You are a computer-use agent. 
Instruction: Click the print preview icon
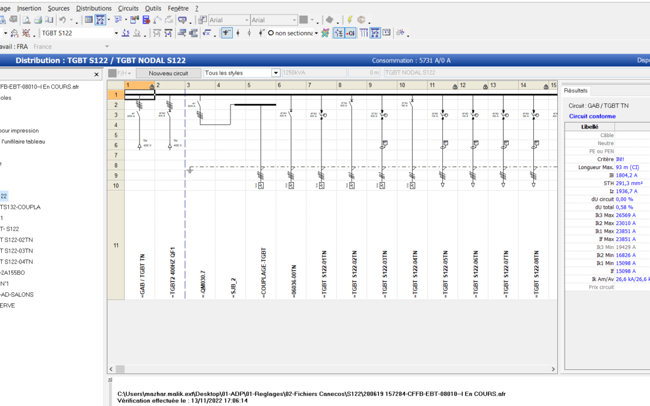(x=26, y=19)
